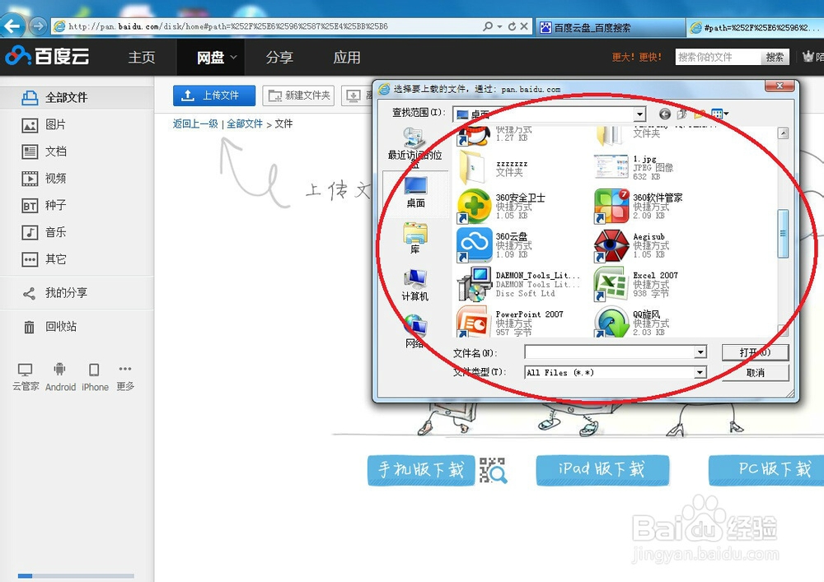Screen dimensions: 824x582
Task: Click the 上传文件 upload button
Action: pos(214,95)
